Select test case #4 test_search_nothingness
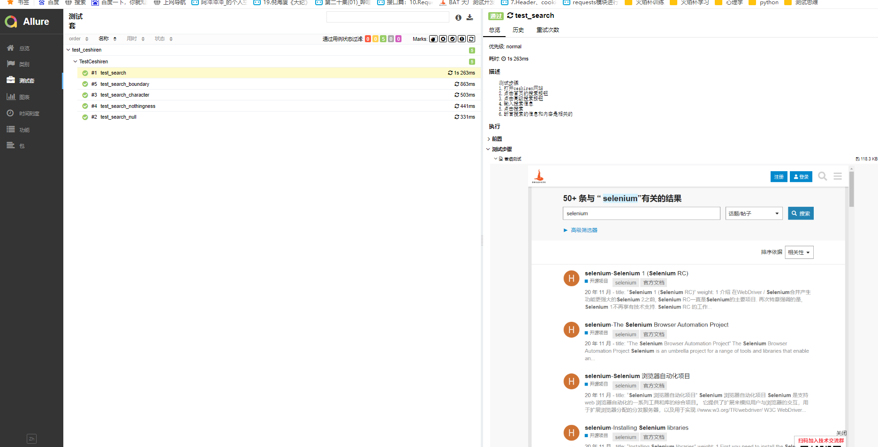Screen dimensions: 878x447 click(x=279, y=106)
